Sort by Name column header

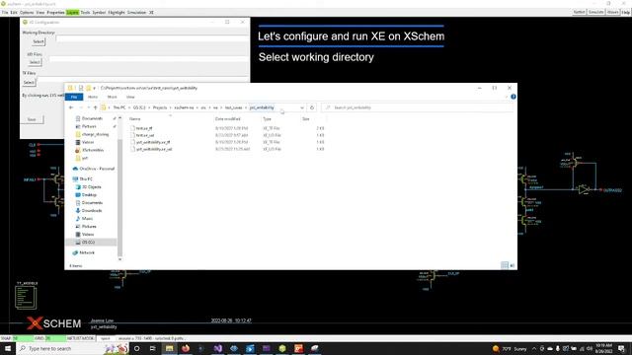(x=135, y=119)
